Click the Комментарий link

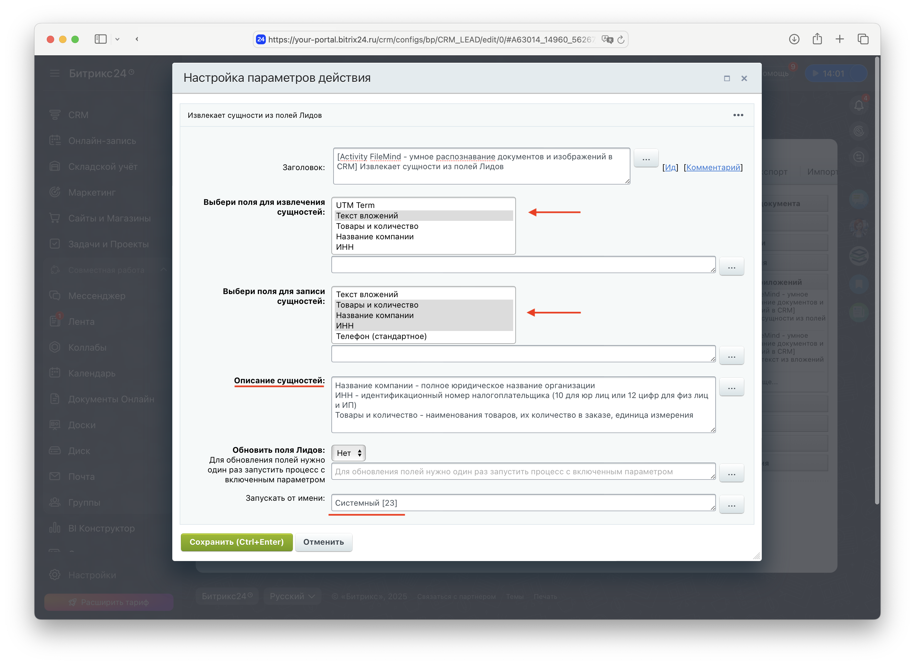pos(713,167)
